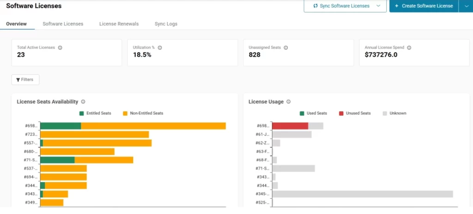Click orange bar for #557 in Availability chart
Viewport: 473px width, 214px height.
97,143
